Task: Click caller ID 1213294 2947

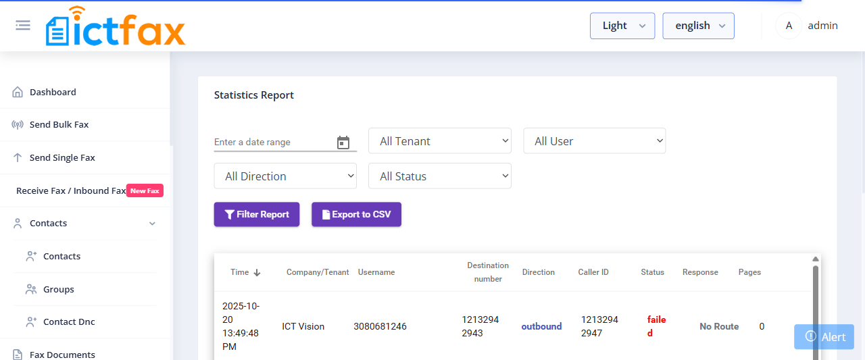Action: point(599,326)
